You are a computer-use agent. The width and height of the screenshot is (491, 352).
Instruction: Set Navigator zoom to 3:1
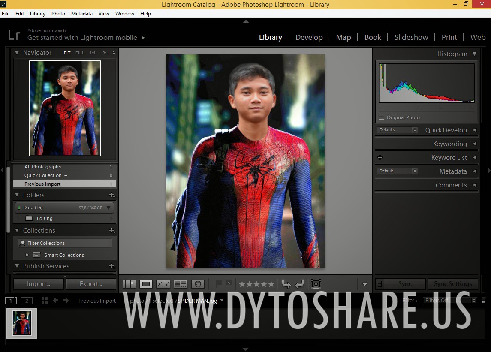pyautogui.click(x=105, y=53)
